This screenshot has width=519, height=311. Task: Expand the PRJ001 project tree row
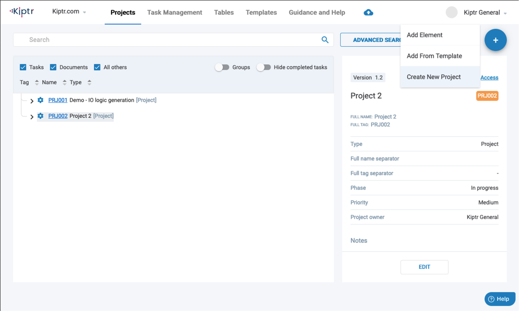(x=32, y=101)
